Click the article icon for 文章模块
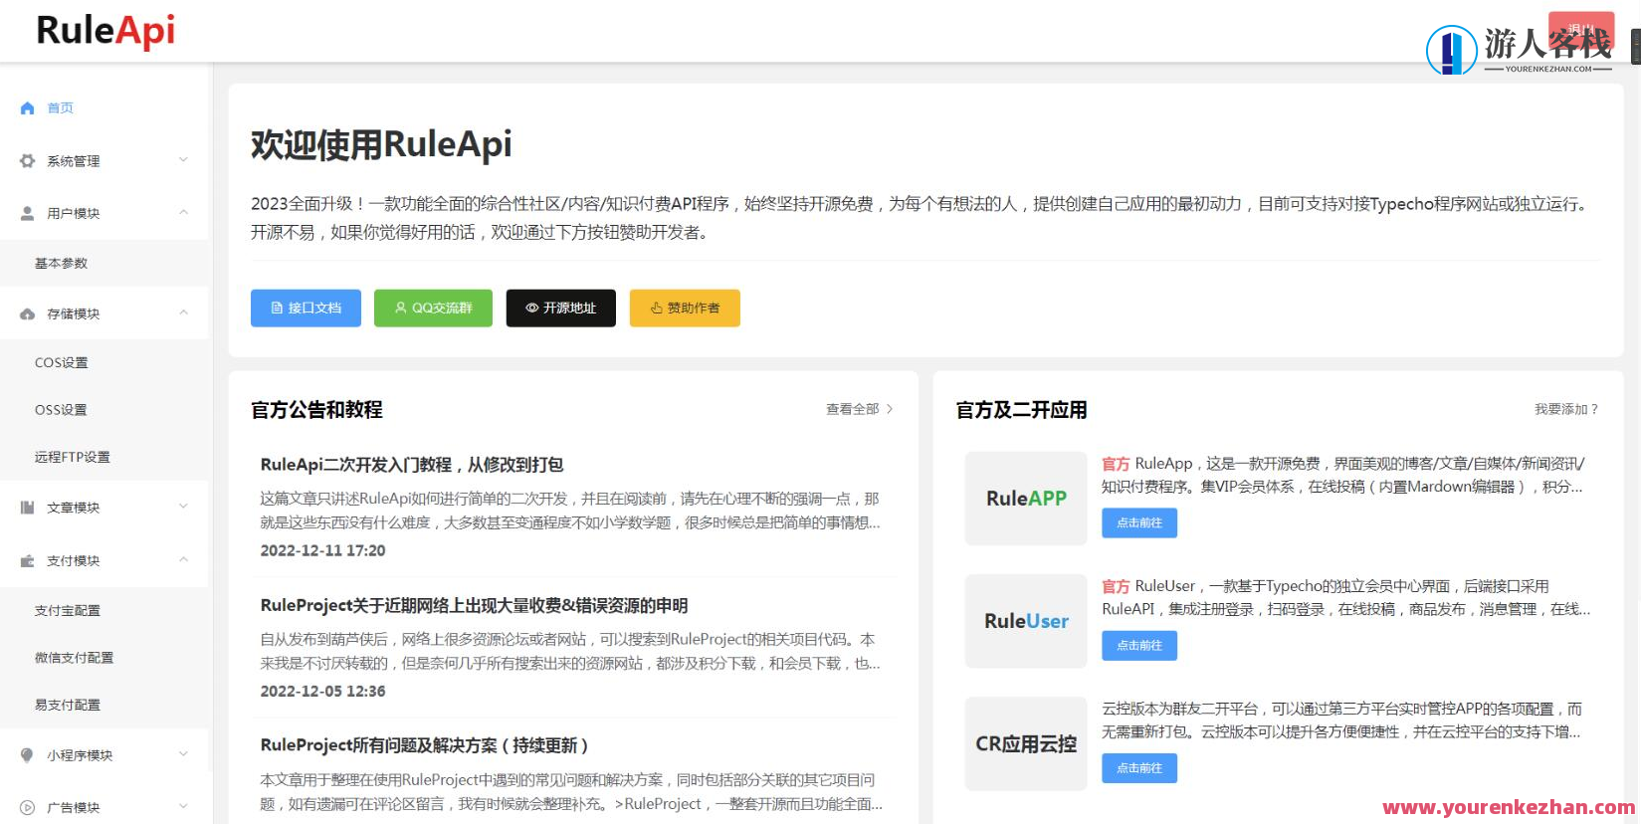Viewport: 1641px width, 824px height. (27, 507)
